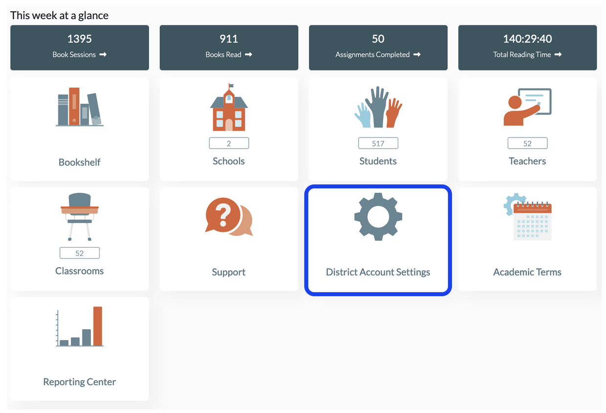Open the Academic Terms label
The height and width of the screenshot is (413, 606).
(x=527, y=272)
